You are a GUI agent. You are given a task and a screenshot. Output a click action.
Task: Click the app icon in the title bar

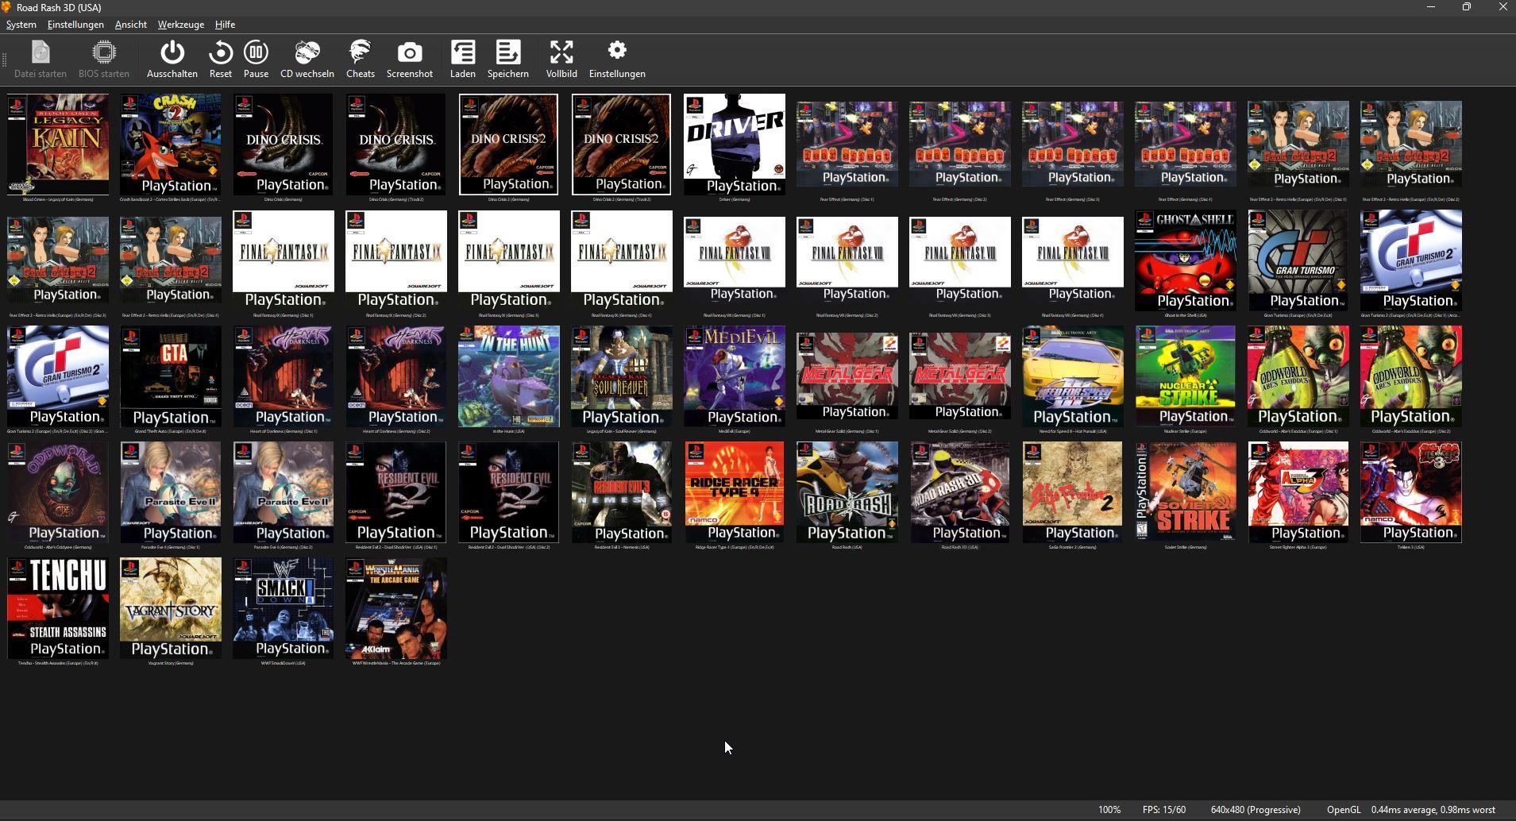point(6,7)
